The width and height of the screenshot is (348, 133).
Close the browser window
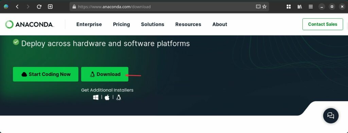point(342,7)
